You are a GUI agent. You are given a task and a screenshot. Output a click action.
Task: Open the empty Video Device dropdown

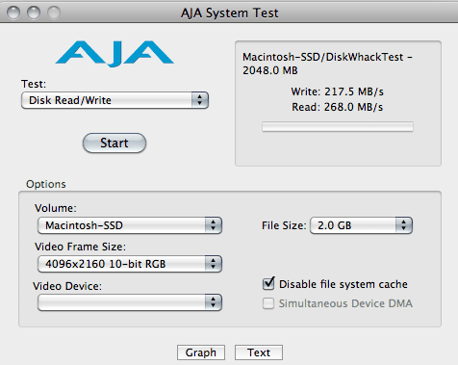coord(130,302)
